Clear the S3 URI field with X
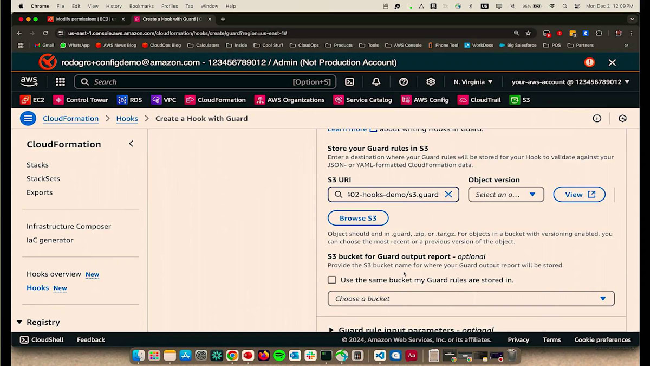The width and height of the screenshot is (650, 366). click(x=448, y=195)
